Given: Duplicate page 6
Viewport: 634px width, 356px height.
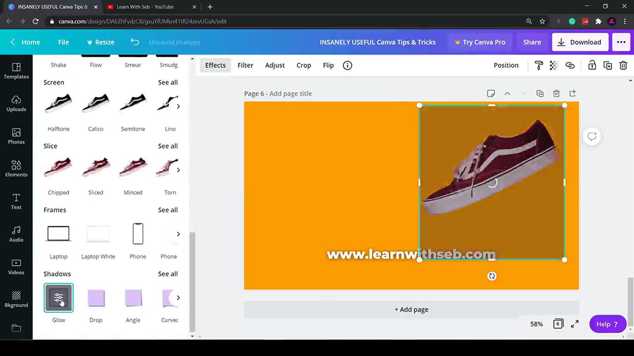Looking at the screenshot, I should tap(540, 93).
